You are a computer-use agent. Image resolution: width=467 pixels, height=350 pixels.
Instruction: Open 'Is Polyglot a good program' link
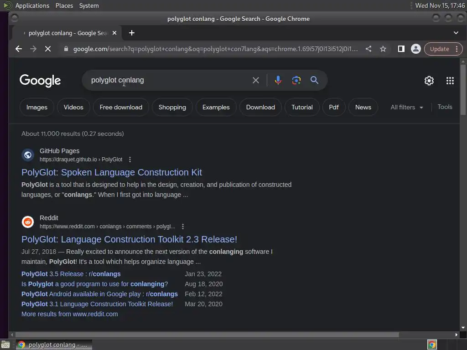coord(95,284)
